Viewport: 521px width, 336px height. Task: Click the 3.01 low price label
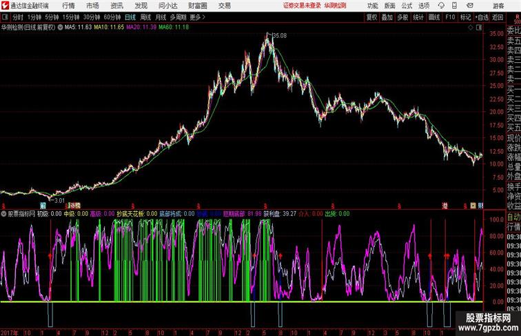(x=59, y=201)
